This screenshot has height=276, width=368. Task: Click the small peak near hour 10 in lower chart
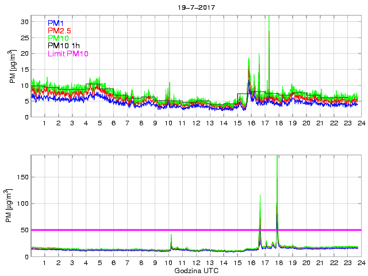pos(171,236)
